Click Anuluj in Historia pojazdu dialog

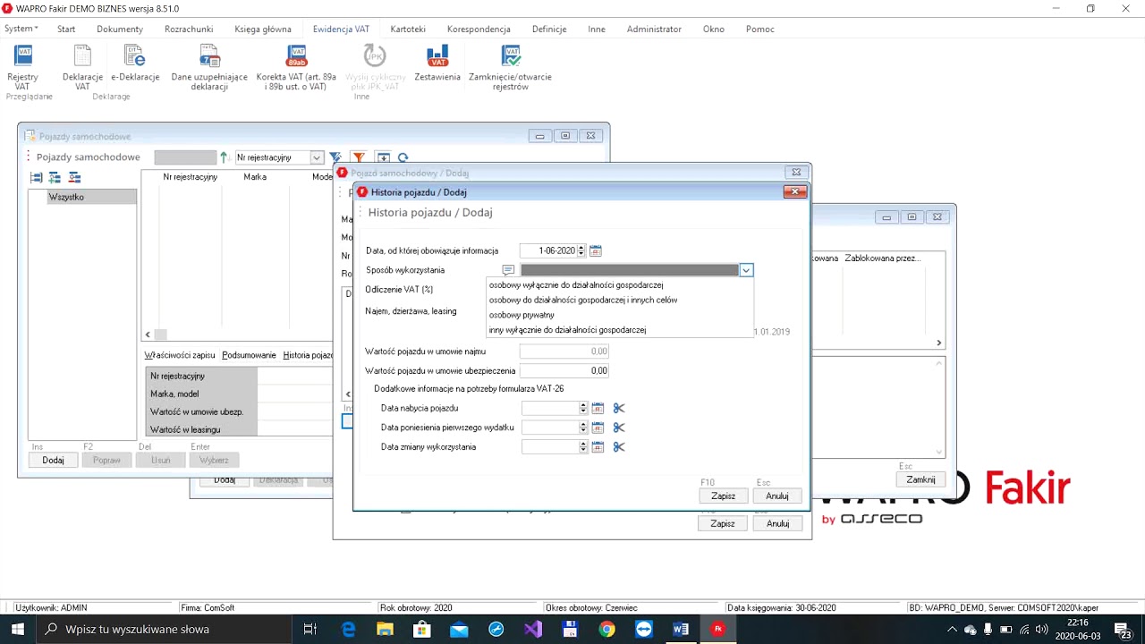(x=777, y=496)
